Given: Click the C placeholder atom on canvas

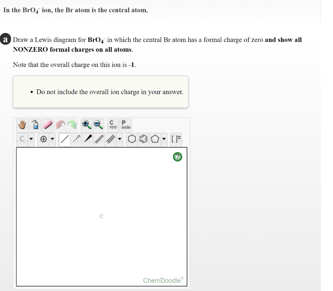Looking at the screenshot, I should click(x=101, y=216).
